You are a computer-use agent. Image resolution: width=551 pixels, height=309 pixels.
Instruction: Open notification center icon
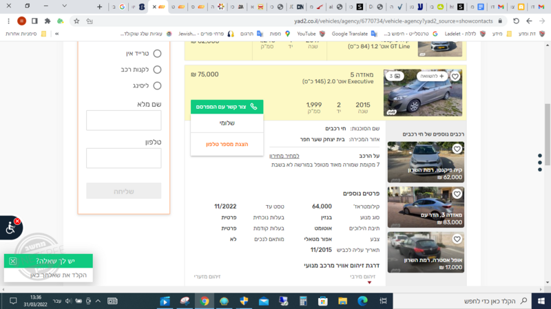pyautogui.click(x=13, y=301)
